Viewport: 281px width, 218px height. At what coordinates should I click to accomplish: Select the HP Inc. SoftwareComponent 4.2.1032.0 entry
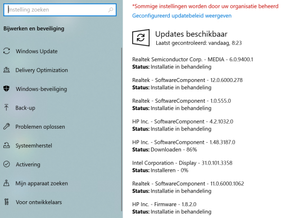point(183,121)
